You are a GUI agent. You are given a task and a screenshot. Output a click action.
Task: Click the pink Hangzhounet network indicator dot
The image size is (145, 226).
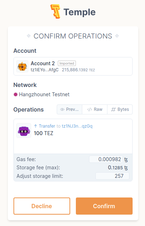(x=16, y=94)
